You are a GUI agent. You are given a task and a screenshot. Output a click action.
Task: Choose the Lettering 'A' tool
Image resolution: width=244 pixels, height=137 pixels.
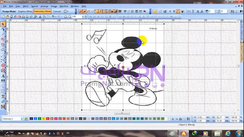click(x=3, y=76)
